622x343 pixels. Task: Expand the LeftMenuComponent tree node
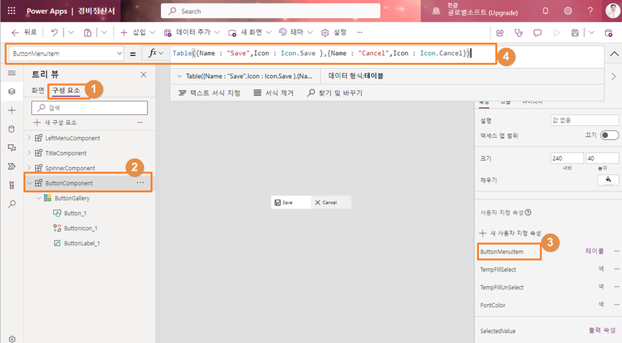coord(29,138)
